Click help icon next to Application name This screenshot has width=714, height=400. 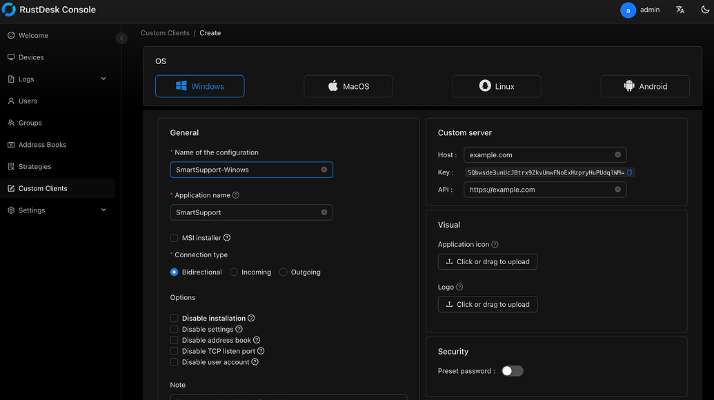[x=235, y=195]
